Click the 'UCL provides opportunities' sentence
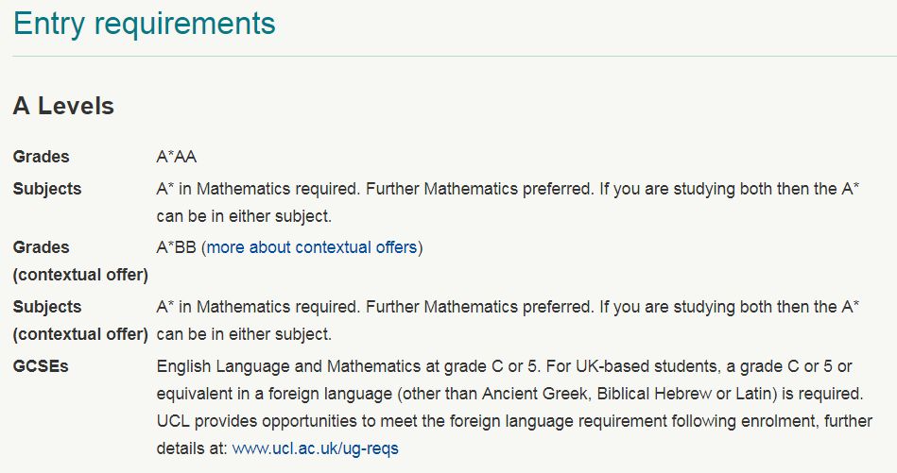Image resolution: width=897 pixels, height=473 pixels. click(514, 421)
